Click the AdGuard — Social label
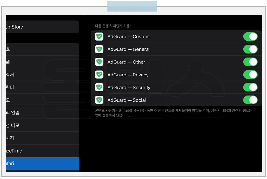 [127, 100]
